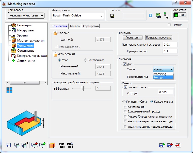Select Технология in the left tree
193x153 pixels.
tap(25, 46)
